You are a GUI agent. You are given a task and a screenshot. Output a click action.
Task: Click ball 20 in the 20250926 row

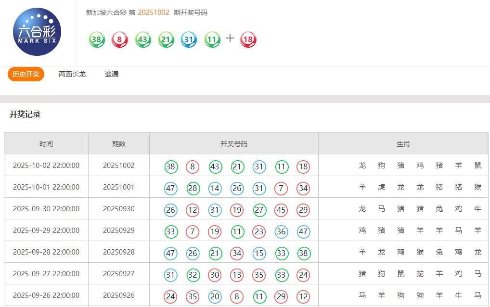coord(215,296)
